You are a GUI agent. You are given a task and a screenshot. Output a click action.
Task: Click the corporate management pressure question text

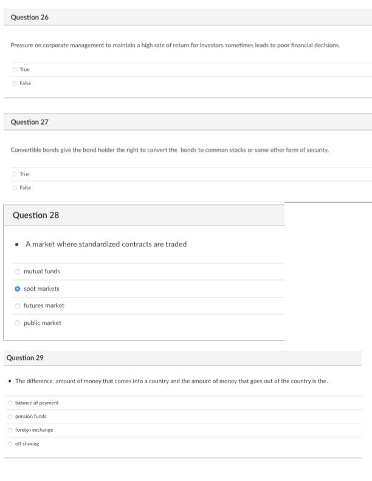coord(175,46)
